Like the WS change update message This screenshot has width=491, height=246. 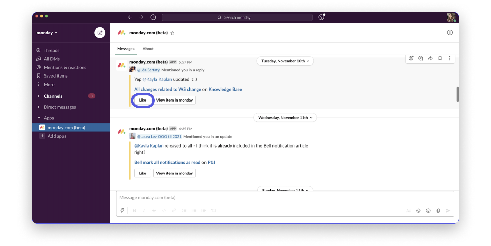143,100
